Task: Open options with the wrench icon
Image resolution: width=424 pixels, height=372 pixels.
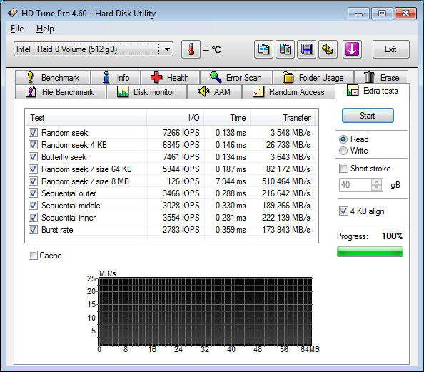Action: click(x=328, y=49)
